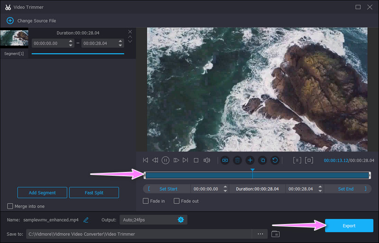Image resolution: width=379 pixels, height=243 pixels.
Task: Click the Fast Split button
Action: (x=94, y=193)
